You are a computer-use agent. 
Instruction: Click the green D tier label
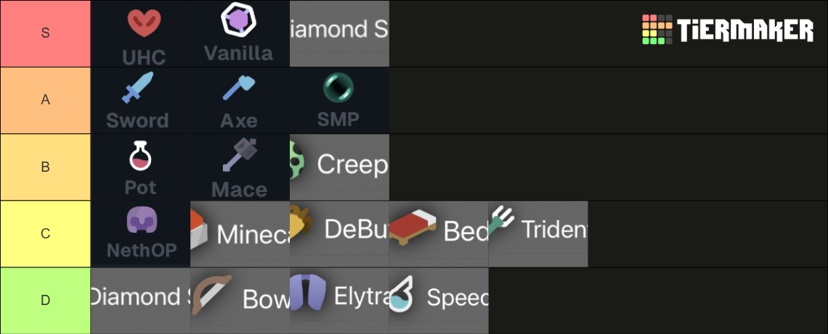[46, 301]
